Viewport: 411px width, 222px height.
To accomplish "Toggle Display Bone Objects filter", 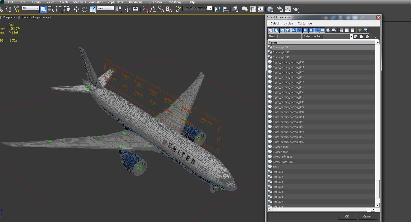I will pyautogui.click(x=317, y=30).
